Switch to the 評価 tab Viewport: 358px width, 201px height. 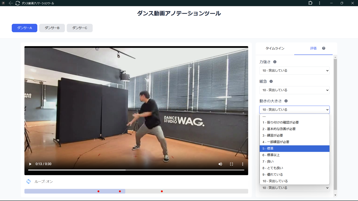coord(313,48)
